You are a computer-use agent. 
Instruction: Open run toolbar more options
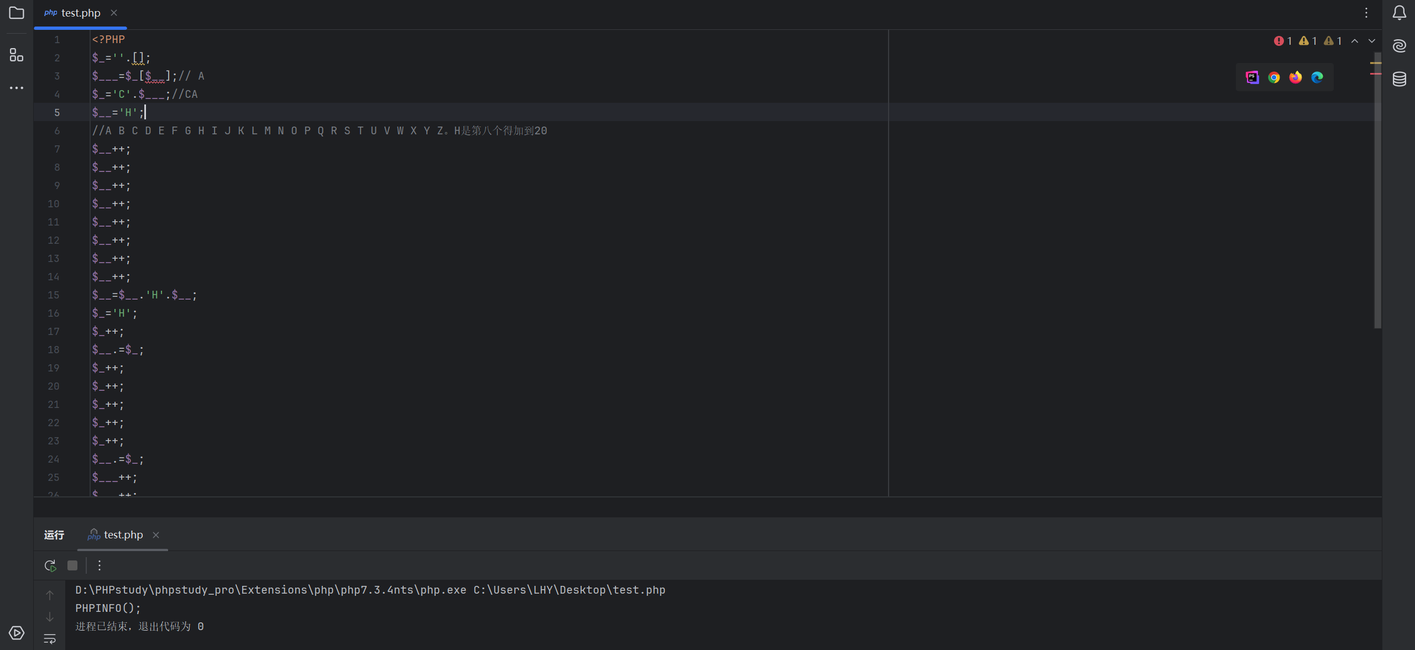pos(100,565)
